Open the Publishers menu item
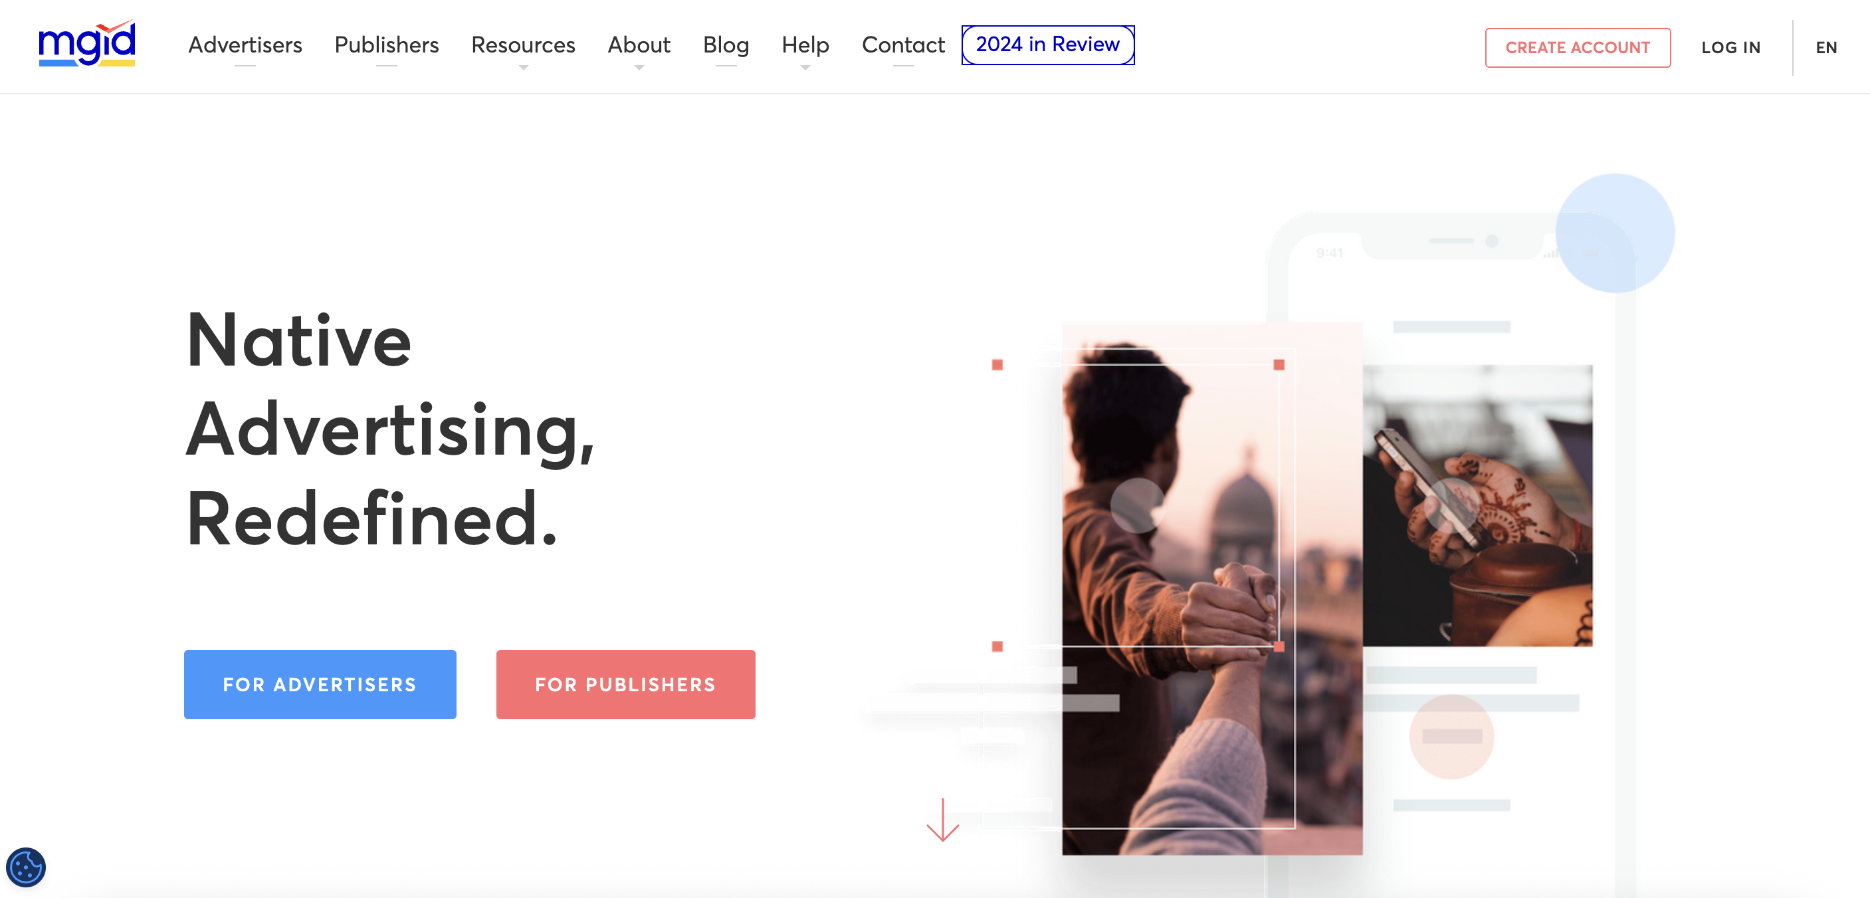The image size is (1870, 898). [x=386, y=45]
